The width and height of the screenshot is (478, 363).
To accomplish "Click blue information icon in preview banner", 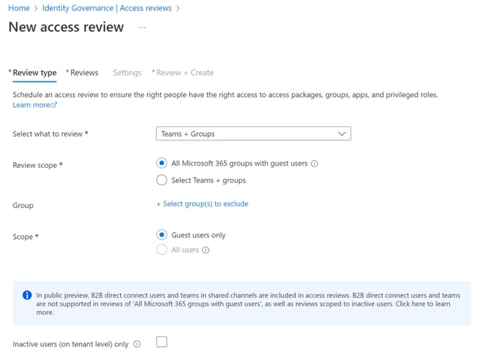I will 27,295.
